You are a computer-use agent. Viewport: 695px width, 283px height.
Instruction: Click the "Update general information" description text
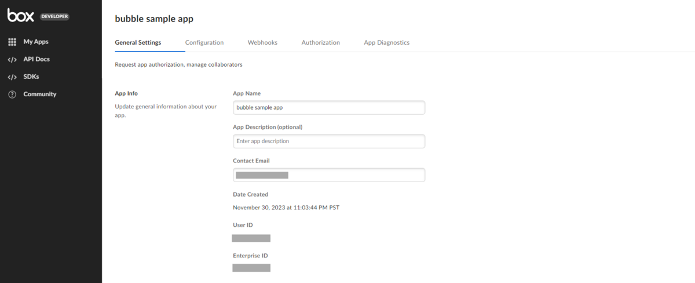[x=166, y=111]
